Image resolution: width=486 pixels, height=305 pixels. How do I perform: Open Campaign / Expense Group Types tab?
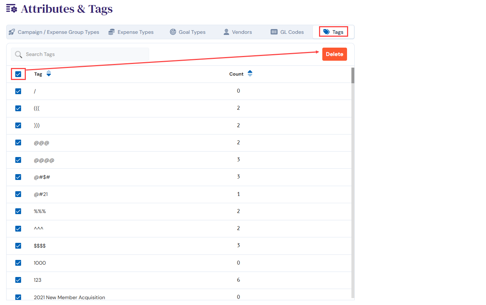(x=54, y=32)
